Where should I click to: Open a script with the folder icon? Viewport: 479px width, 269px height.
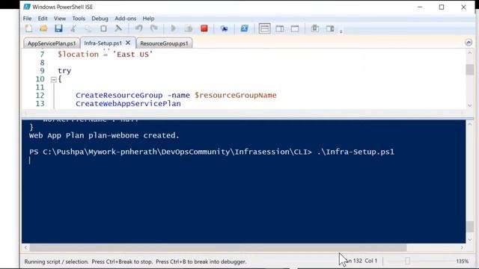[x=43, y=28]
